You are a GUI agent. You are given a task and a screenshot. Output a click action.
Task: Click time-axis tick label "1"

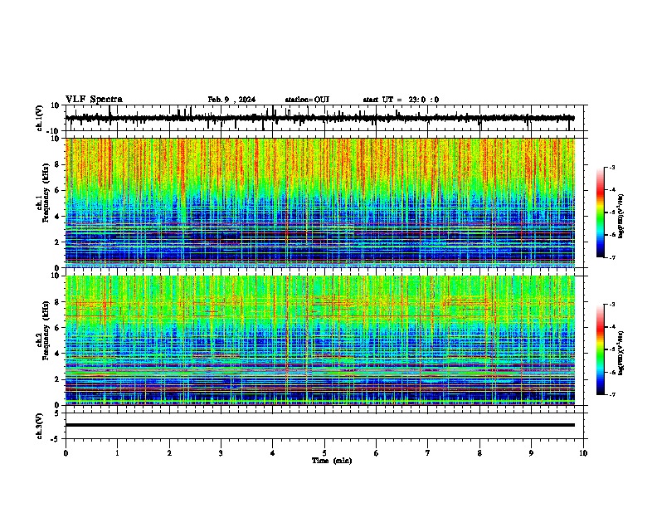(118, 453)
